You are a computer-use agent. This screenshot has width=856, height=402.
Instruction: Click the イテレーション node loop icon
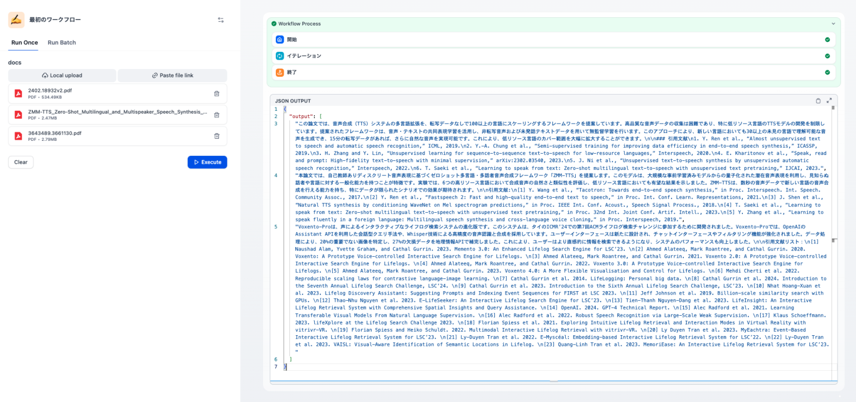coord(280,56)
